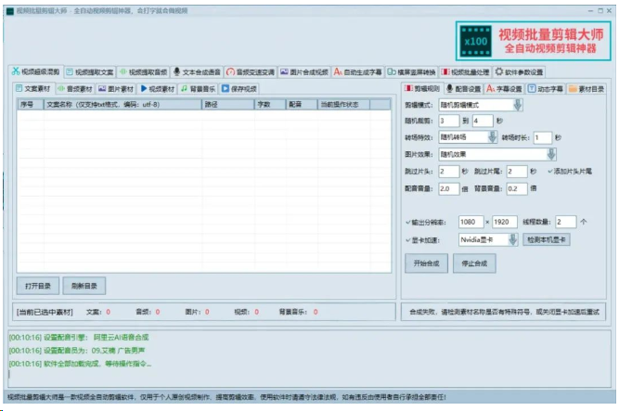Click the 线程数量 input field
Screen dimensions: 619x411
click(x=566, y=222)
